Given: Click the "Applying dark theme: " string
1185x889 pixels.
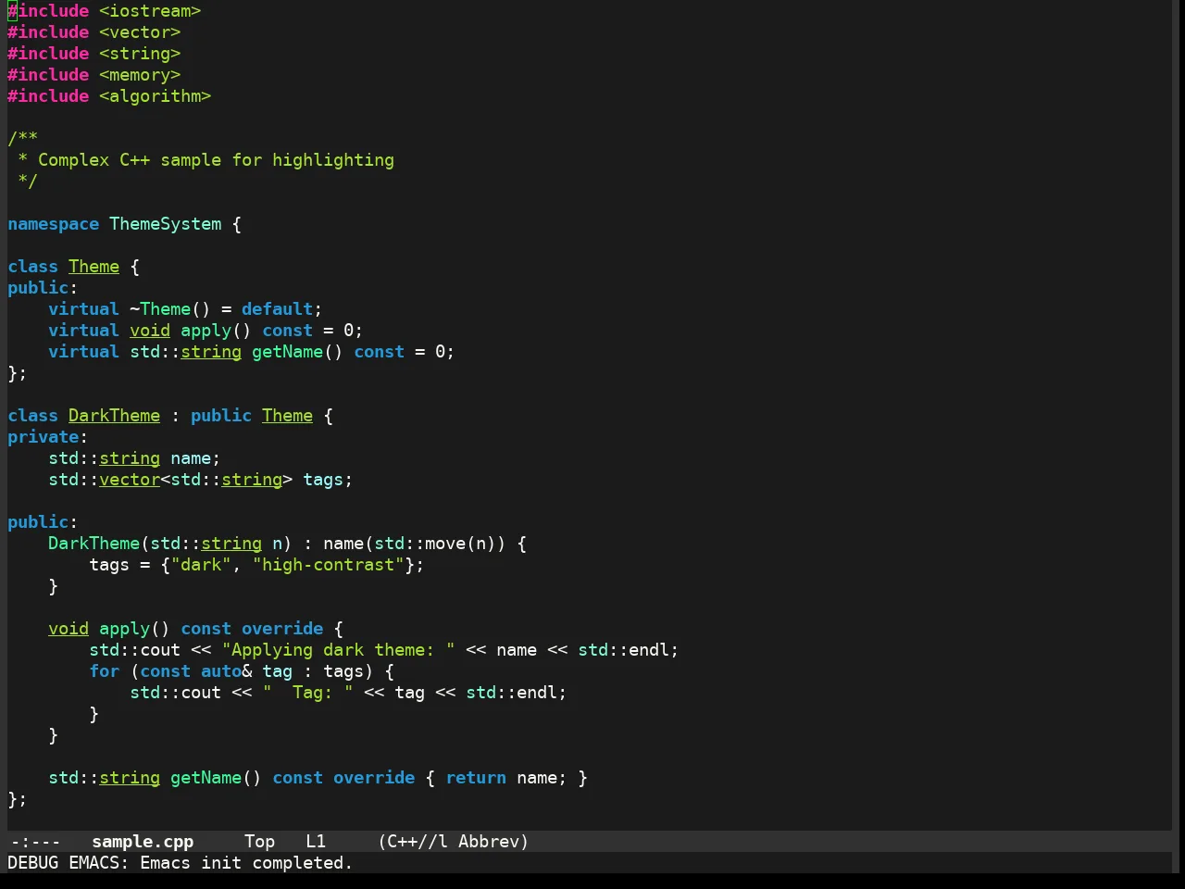Looking at the screenshot, I should pos(338,650).
